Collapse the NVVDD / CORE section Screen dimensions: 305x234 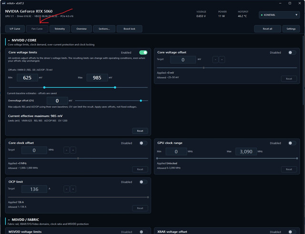(9, 40)
